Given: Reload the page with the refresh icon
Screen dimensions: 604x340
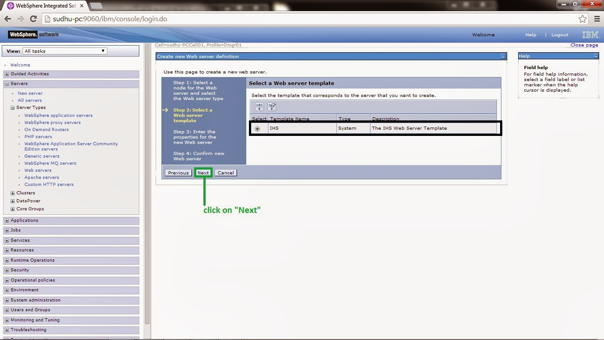Looking at the screenshot, I should 33,19.
